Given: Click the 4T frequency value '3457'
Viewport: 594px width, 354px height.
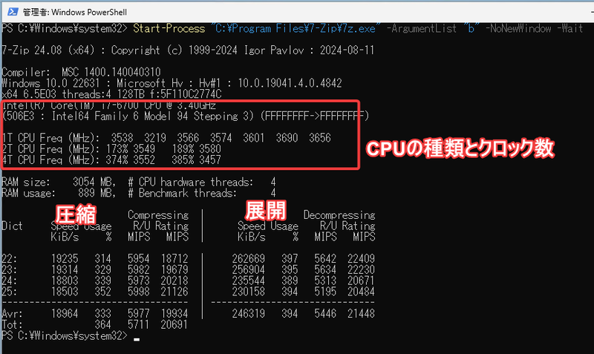Looking at the screenshot, I should click(210, 160).
